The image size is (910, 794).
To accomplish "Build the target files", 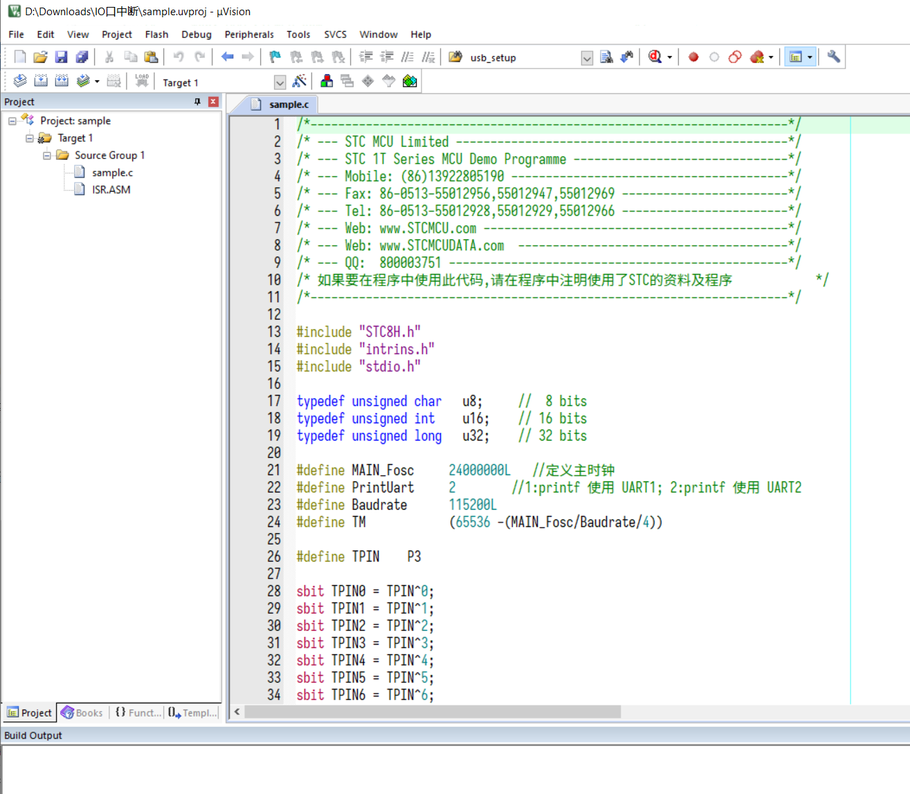I will coord(41,82).
